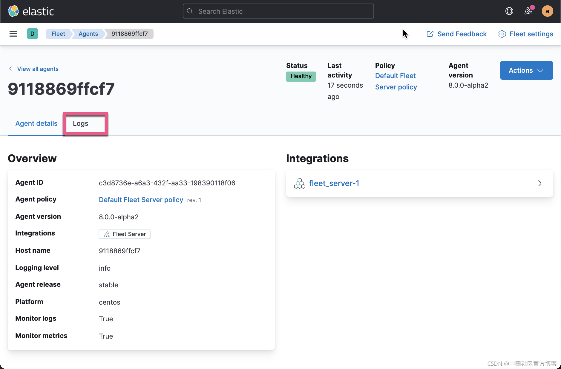Click the Send Feedback external link icon

430,34
